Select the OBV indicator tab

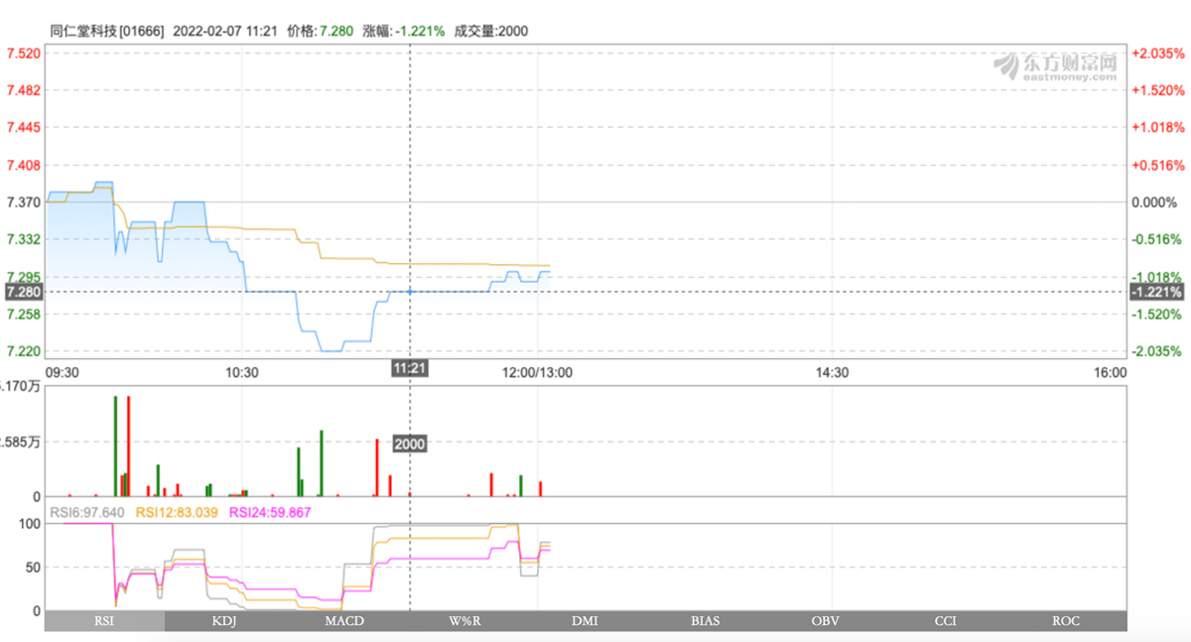826,621
